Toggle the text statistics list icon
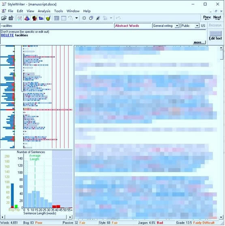Viewport: 225px width, 226px height. point(20,18)
